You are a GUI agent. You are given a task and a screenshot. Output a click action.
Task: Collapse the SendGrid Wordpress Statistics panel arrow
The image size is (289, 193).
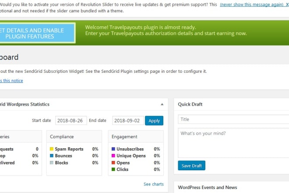pyautogui.click(x=162, y=104)
